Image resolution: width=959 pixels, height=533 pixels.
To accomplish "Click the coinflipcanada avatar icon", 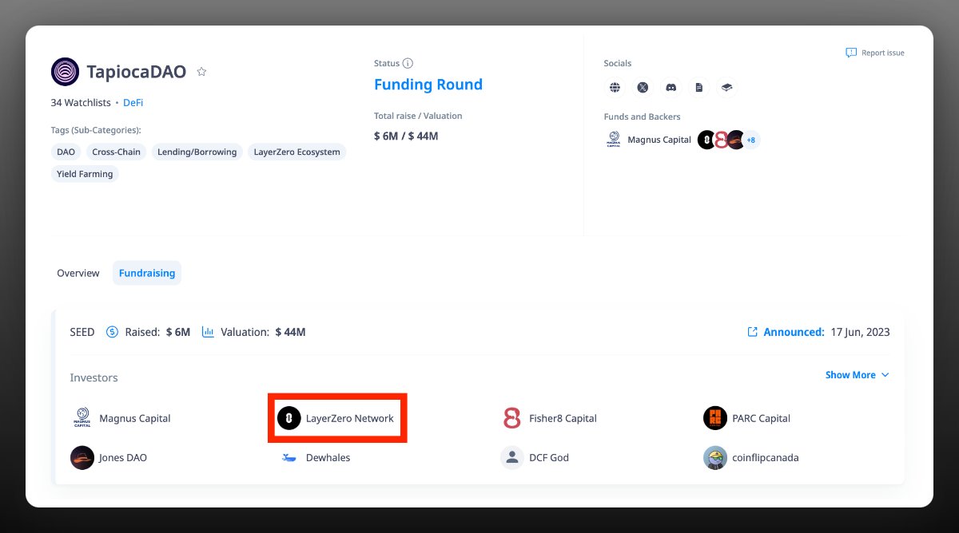I will 715,458.
